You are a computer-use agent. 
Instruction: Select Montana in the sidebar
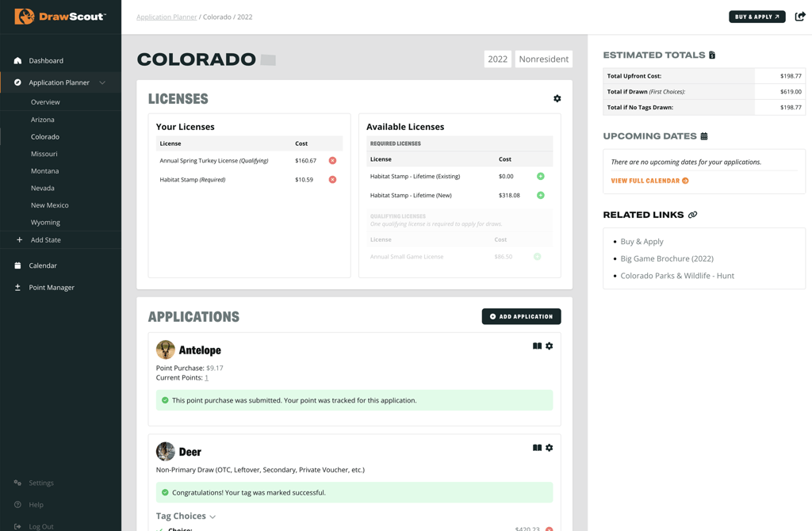[x=44, y=170]
